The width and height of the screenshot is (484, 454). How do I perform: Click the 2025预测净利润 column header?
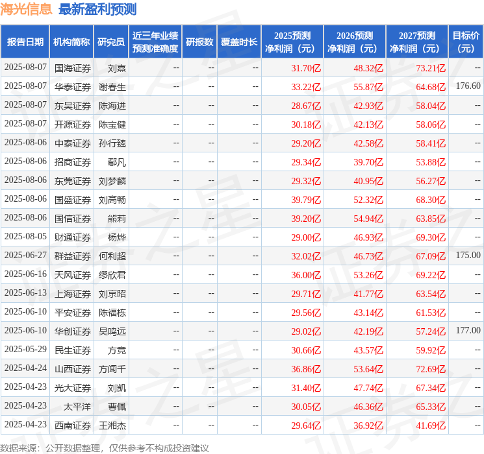coord(292,42)
